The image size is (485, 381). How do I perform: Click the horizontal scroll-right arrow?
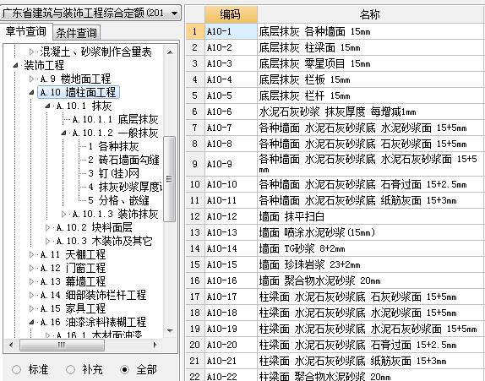click(155, 345)
